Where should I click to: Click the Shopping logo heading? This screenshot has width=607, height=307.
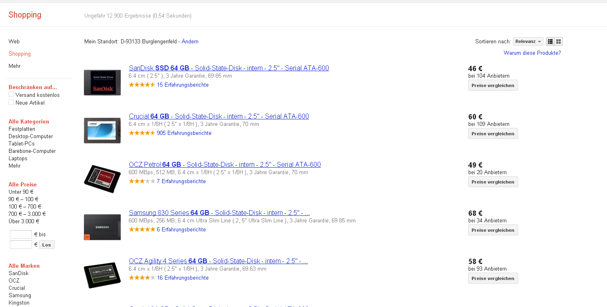point(25,15)
